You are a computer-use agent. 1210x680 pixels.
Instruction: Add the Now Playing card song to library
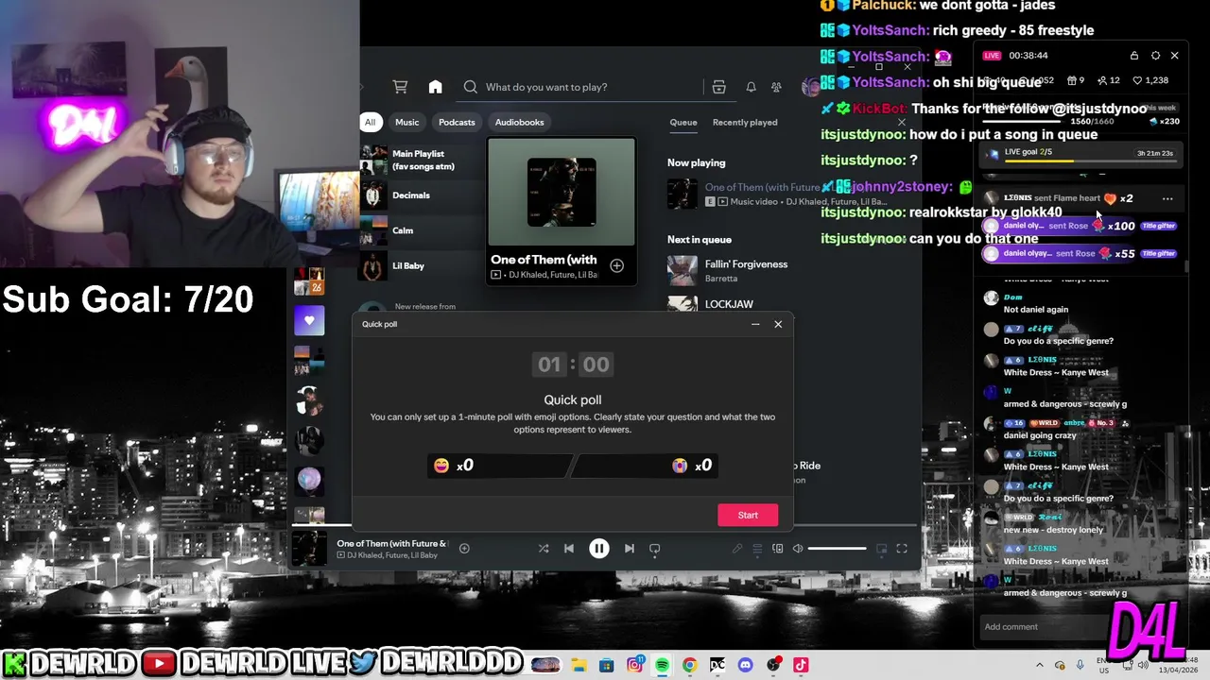pos(616,266)
